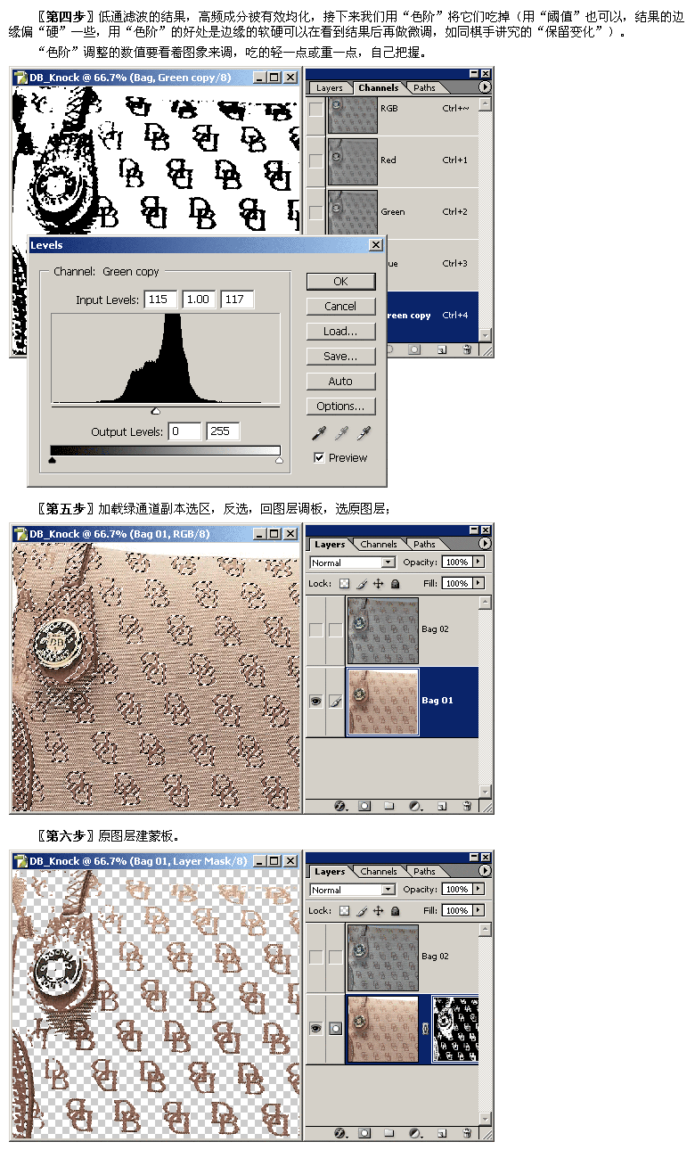This screenshot has width=695, height=1150.
Task: Pick the white point eyedropper in Levels
Action: pos(363,433)
